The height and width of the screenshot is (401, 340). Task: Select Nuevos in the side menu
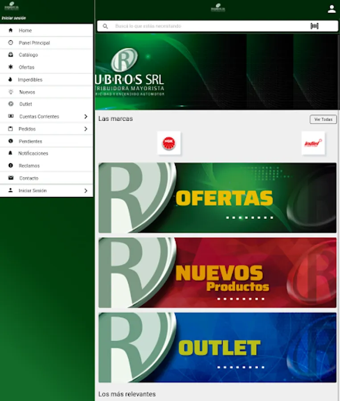coord(46,92)
